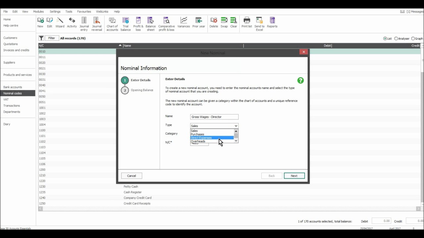Screen dimensions: 424x238
Task: Click the Print list icon
Action: point(247,22)
